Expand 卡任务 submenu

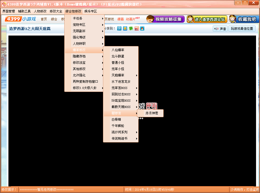pos(84,18)
